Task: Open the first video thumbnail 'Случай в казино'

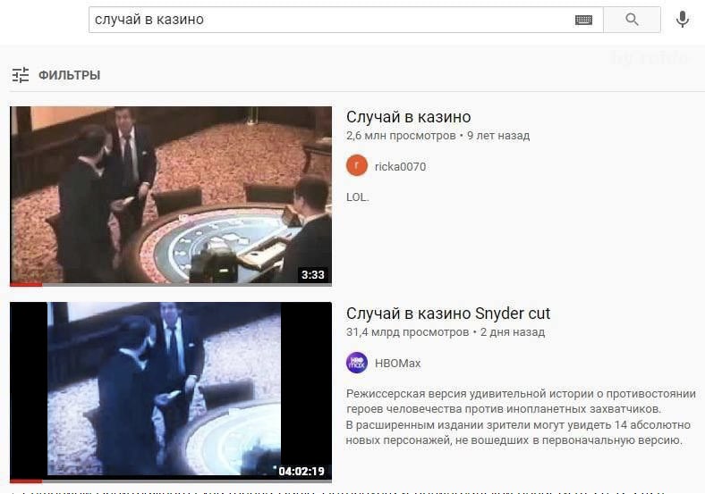Action: pyautogui.click(x=171, y=196)
